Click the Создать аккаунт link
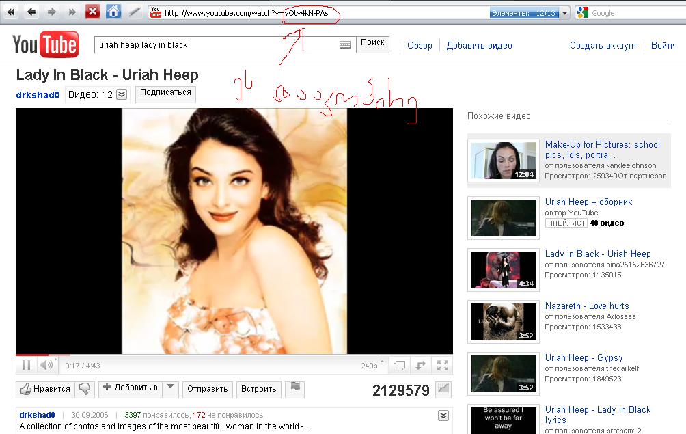The width and height of the screenshot is (686, 434). click(603, 46)
